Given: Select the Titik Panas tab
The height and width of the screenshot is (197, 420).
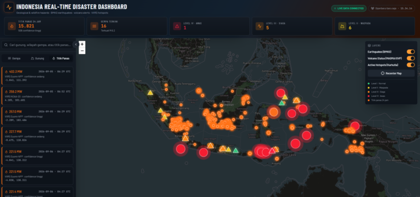Looking at the screenshot, I should [x=61, y=58].
